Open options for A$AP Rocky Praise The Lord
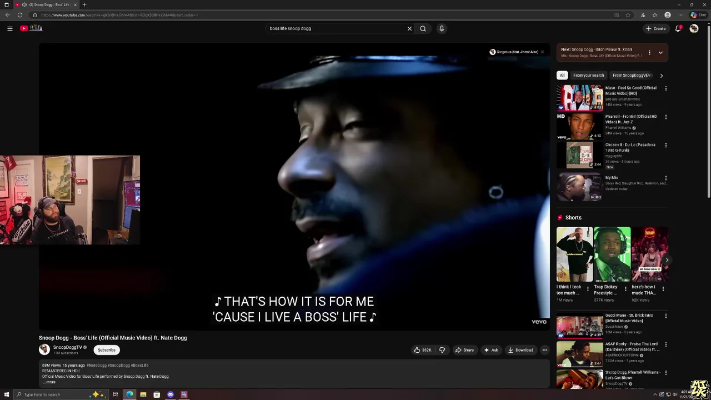 (x=665, y=345)
